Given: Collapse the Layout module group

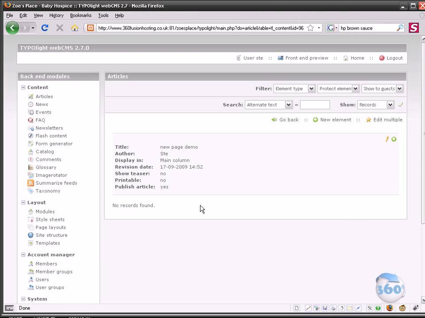Looking at the screenshot, I should click(x=23, y=203).
